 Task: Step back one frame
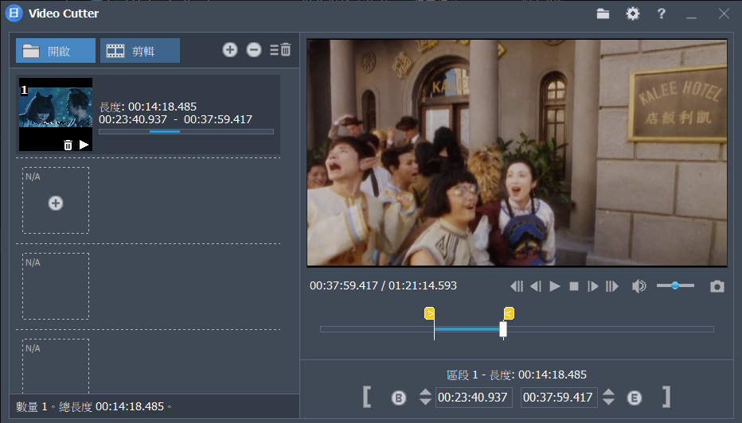tap(536, 286)
